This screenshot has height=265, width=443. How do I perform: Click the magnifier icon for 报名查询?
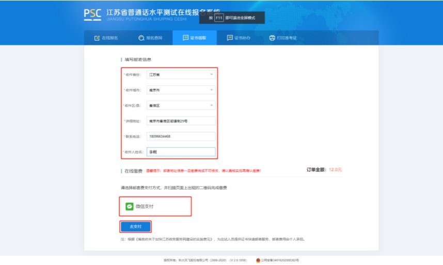(x=141, y=38)
